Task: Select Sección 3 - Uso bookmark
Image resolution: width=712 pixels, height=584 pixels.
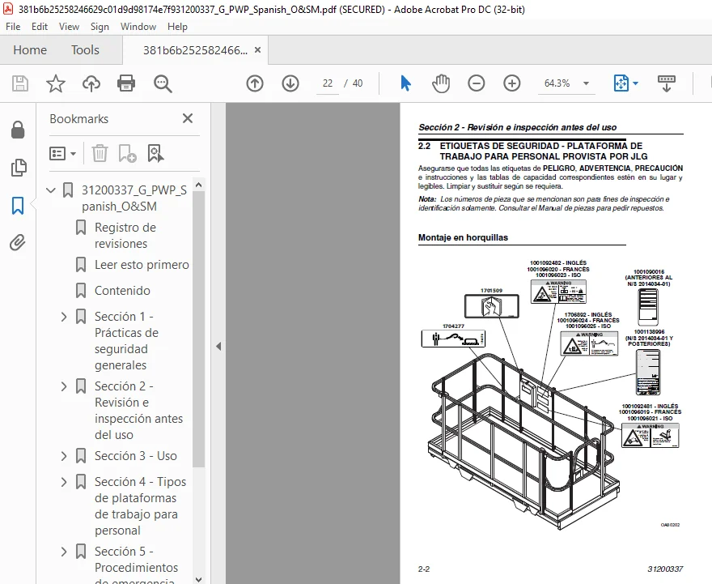Action: point(136,456)
